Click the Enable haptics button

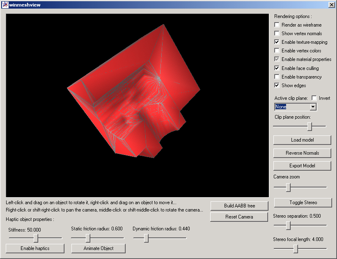(35, 248)
